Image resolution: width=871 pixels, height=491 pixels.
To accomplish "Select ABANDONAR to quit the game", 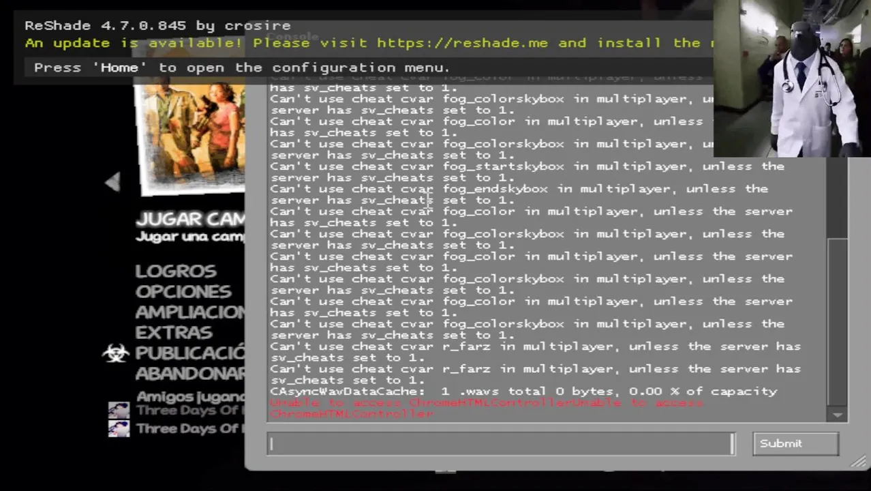I will click(190, 373).
